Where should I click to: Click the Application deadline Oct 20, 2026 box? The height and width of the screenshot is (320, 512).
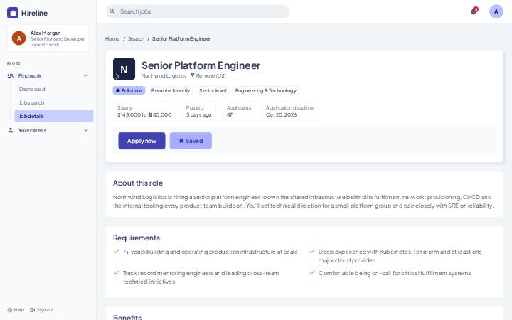(289, 111)
